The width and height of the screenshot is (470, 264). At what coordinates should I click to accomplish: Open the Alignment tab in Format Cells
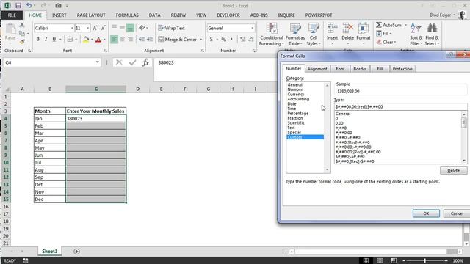point(317,69)
